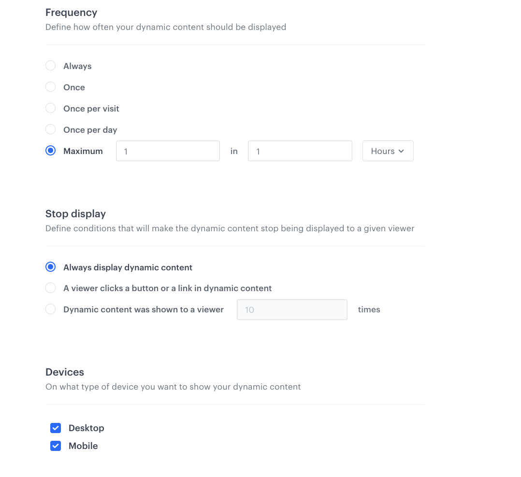
Task: Select Always display dynamic content
Action: click(51, 267)
